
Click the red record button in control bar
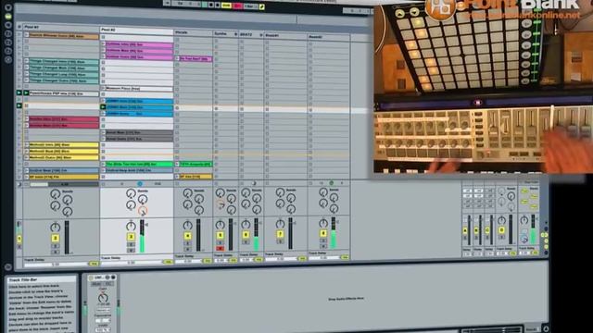coord(237,6)
